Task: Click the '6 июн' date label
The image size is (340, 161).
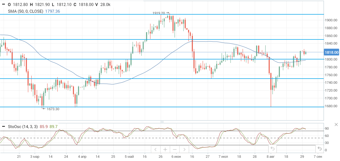Action: (x=176, y=157)
